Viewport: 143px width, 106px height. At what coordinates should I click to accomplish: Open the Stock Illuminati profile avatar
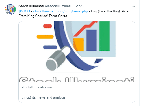tap(10, 9)
